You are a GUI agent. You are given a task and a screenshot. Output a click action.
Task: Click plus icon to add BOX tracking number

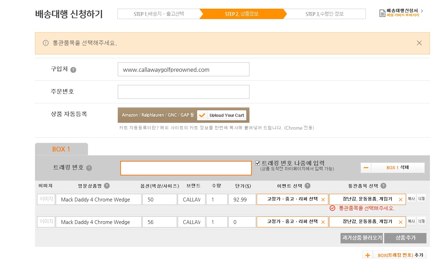coord(368,255)
